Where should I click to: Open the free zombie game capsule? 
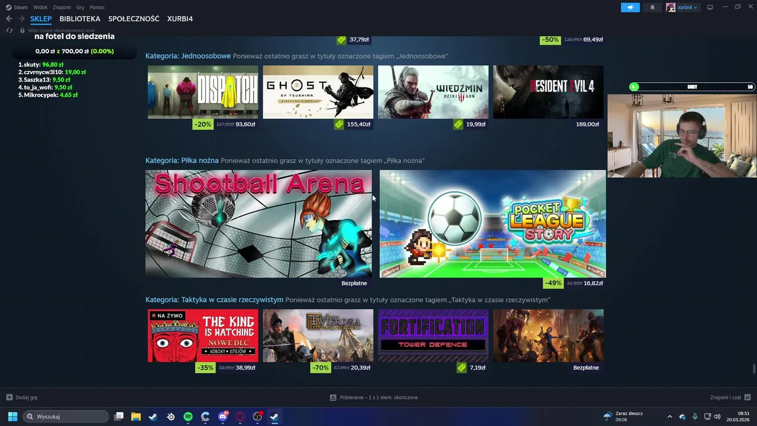548,335
